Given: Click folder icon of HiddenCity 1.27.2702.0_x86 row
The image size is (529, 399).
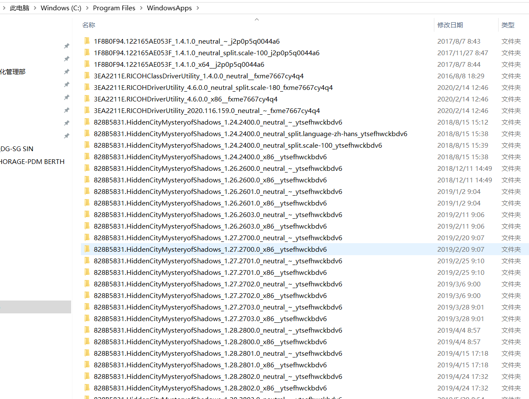Looking at the screenshot, I should (87, 296).
